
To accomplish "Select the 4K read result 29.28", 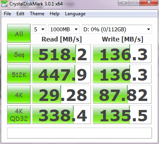I will coord(61,94).
